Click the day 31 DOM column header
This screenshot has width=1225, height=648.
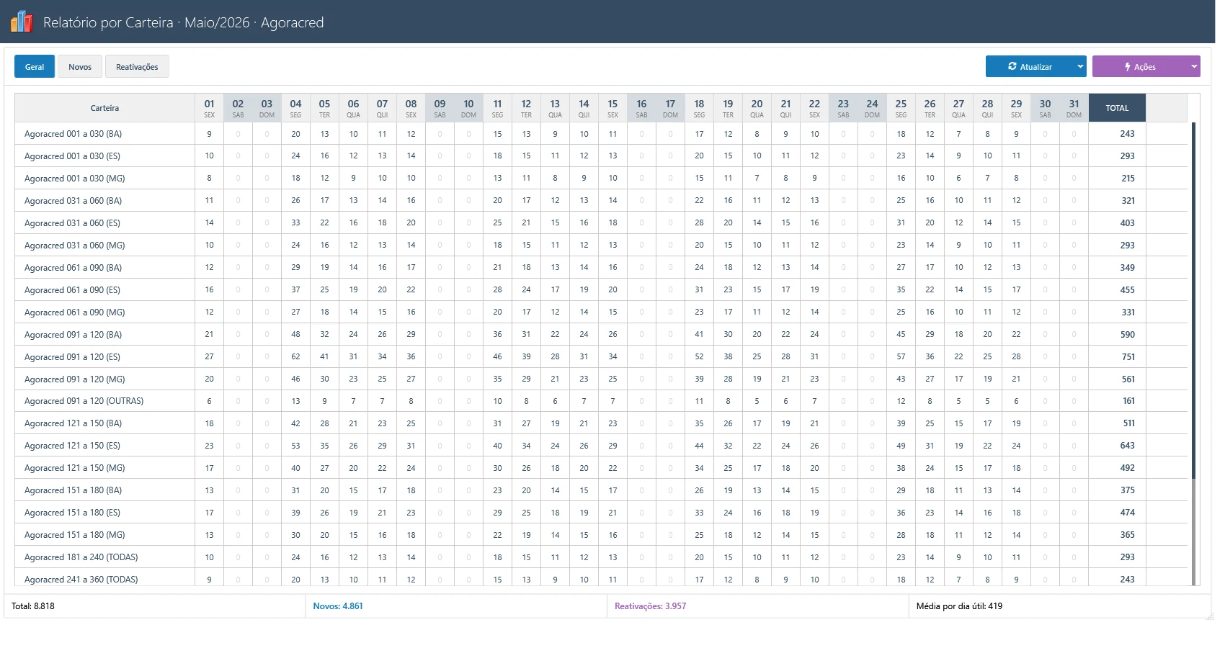pyautogui.click(x=1074, y=108)
